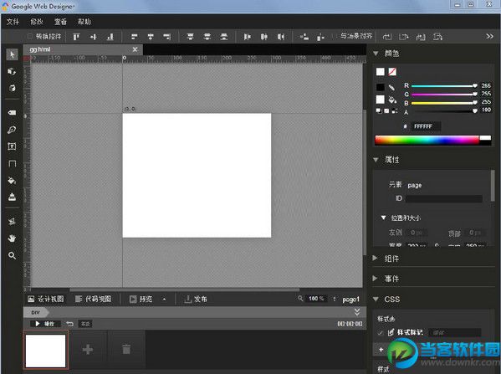Click the align right edges icon
The image size is (501, 374).
pos(166,37)
